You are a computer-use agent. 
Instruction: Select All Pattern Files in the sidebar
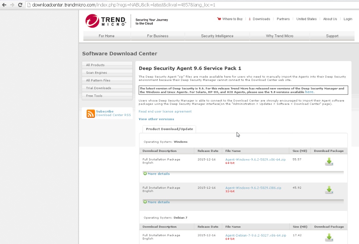pos(98,80)
